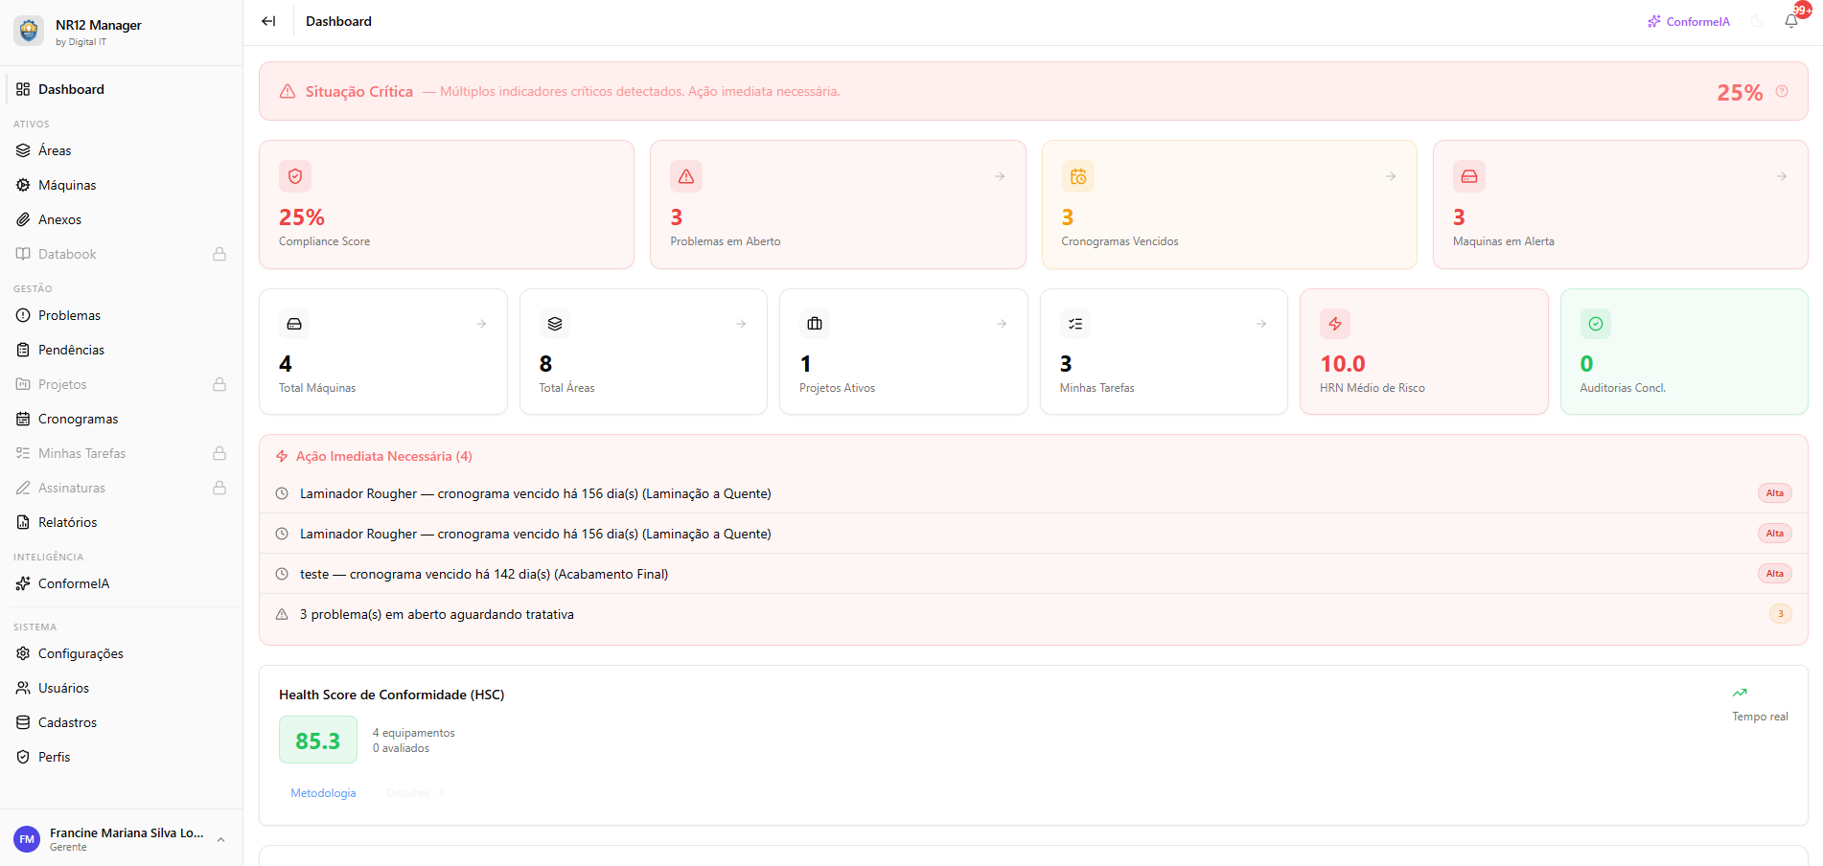Open ConformeIA in the sidebar
The height and width of the screenshot is (866, 1823).
pyautogui.click(x=122, y=583)
